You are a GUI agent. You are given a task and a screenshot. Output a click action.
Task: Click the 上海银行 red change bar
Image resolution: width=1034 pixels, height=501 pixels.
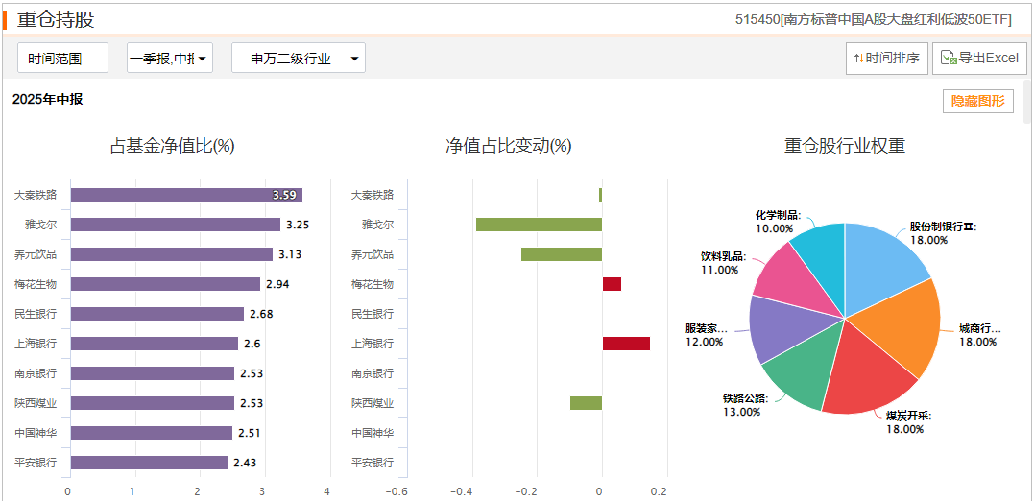pos(627,344)
